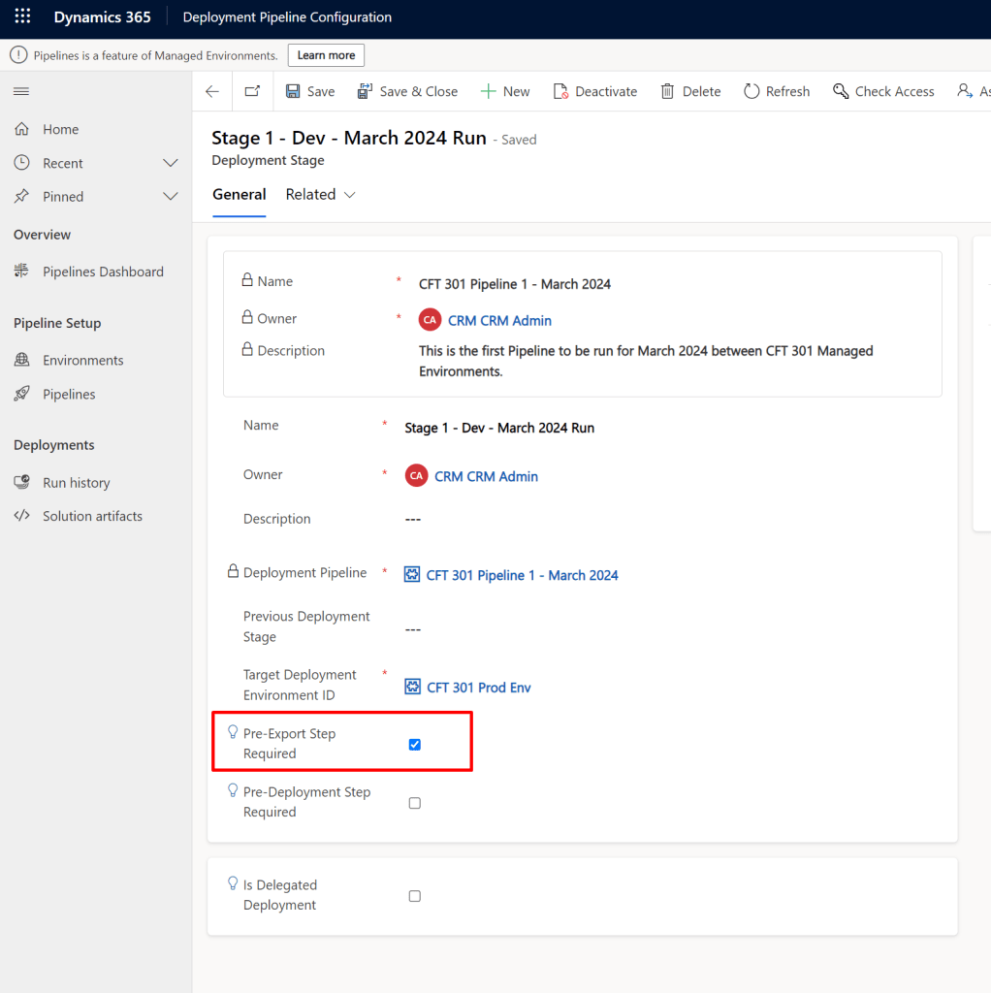Select Save & Close from command bar
Image resolution: width=991 pixels, height=993 pixels.
point(407,90)
